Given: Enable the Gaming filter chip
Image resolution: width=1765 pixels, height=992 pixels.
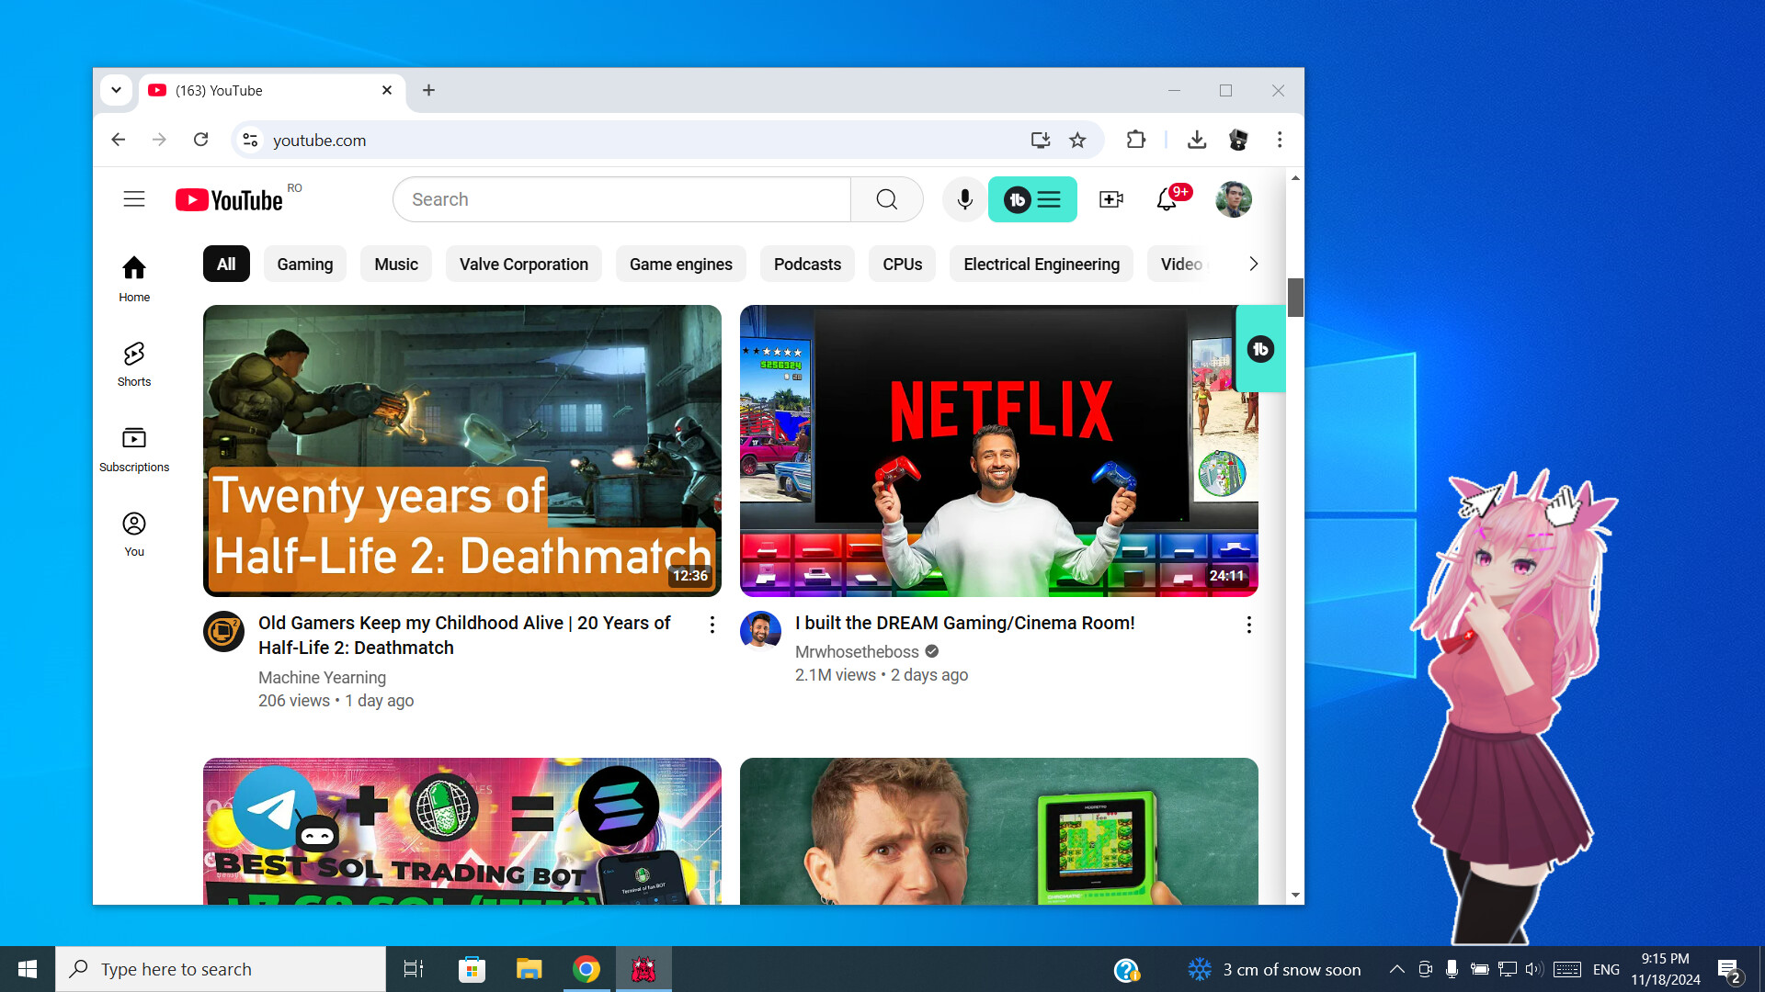Looking at the screenshot, I should (x=304, y=264).
